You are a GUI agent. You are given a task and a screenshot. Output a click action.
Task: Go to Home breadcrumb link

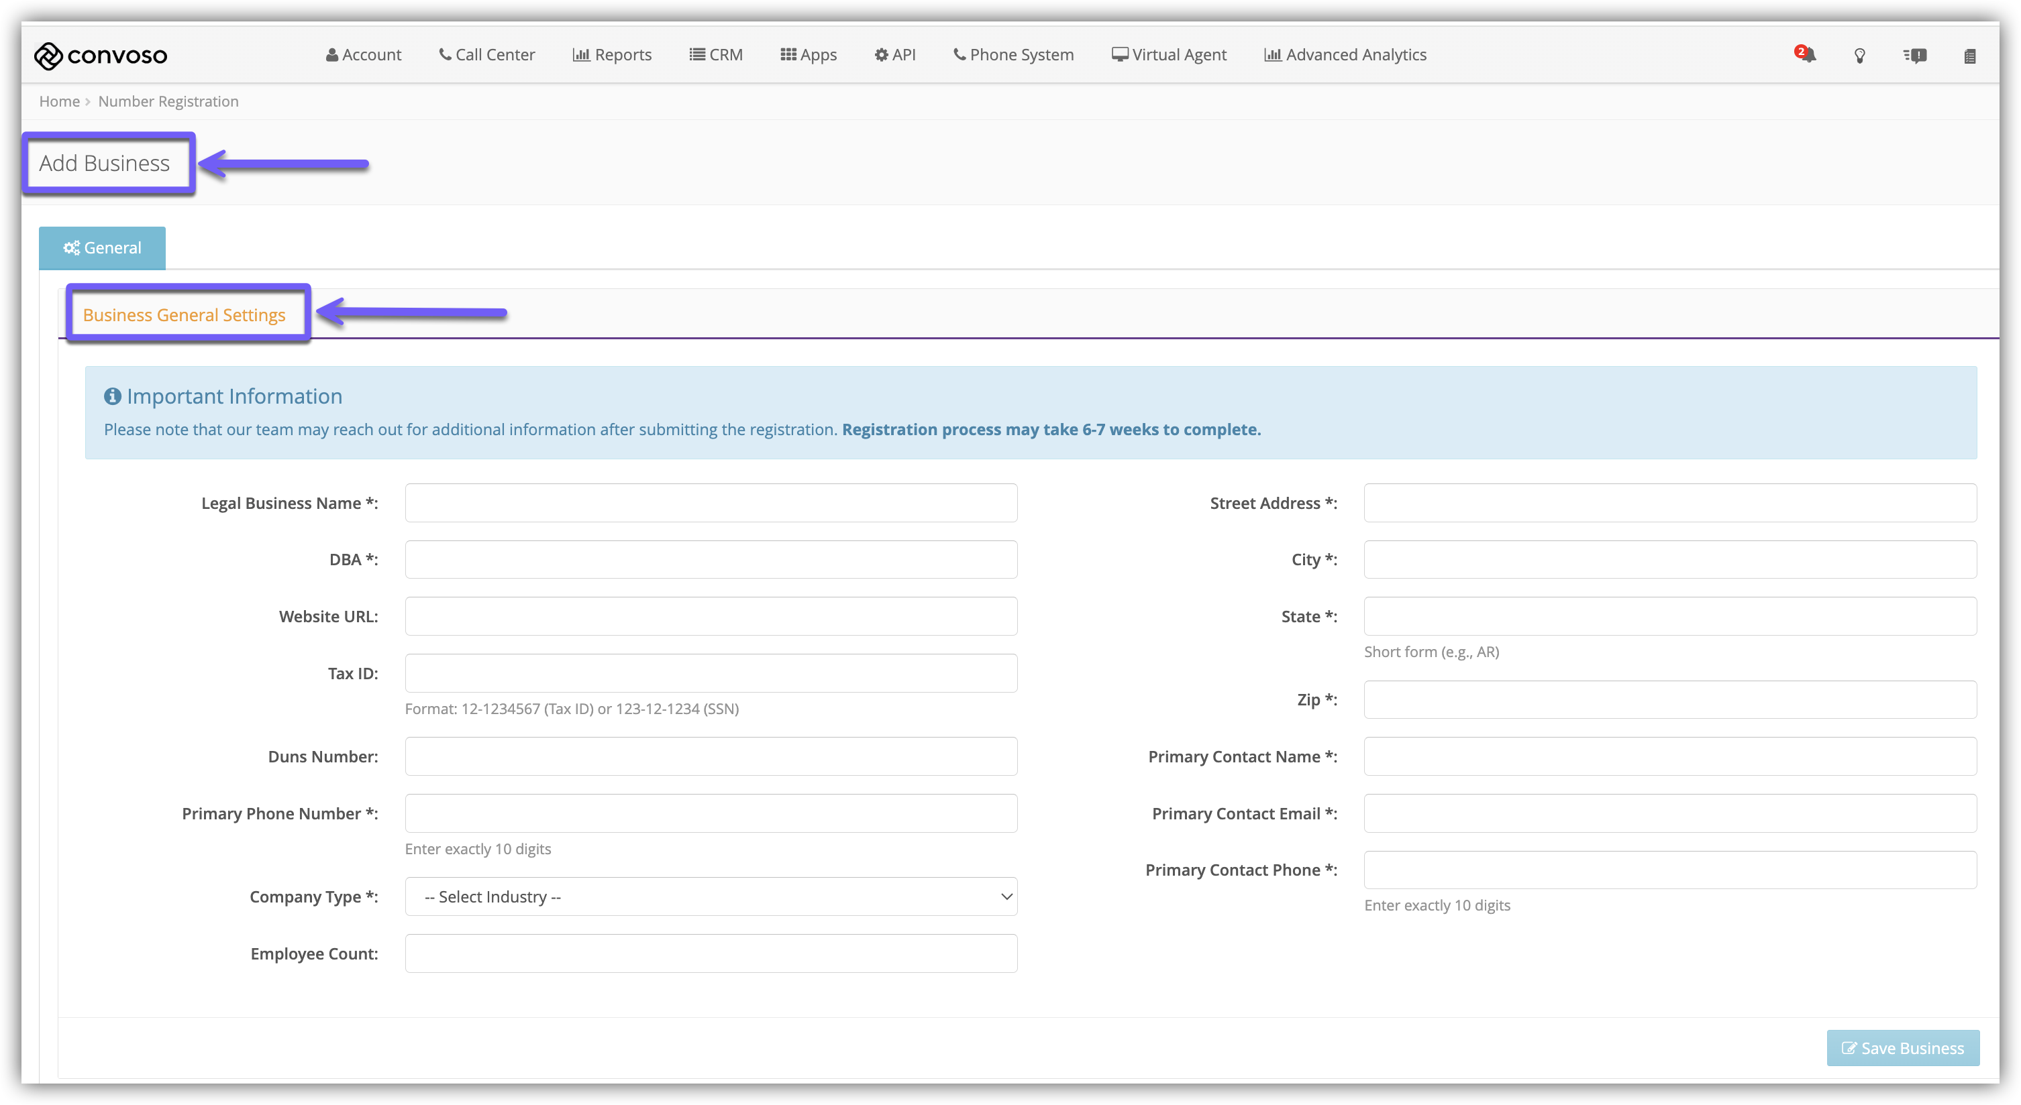tap(60, 101)
